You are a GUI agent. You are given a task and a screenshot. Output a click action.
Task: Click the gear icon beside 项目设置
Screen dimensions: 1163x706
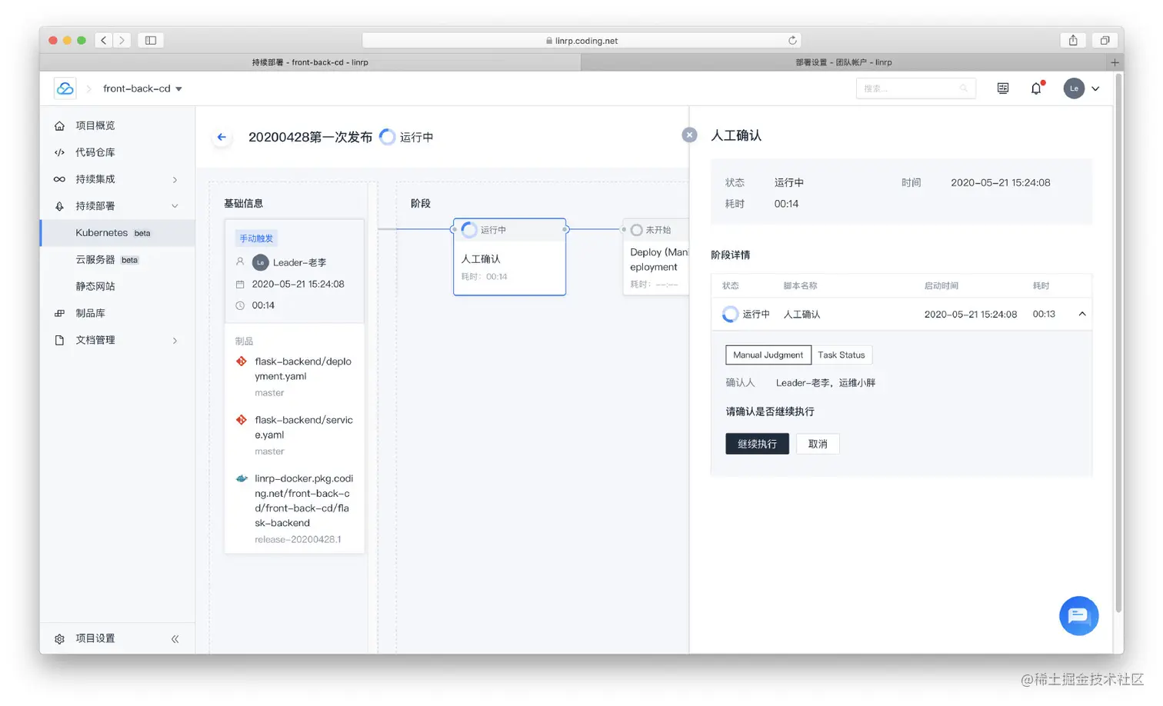tap(59, 638)
